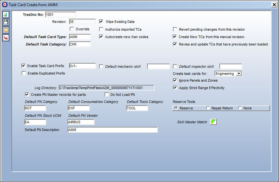Click the yellow curved arrow icon

pyautogui.click(x=6, y=30)
